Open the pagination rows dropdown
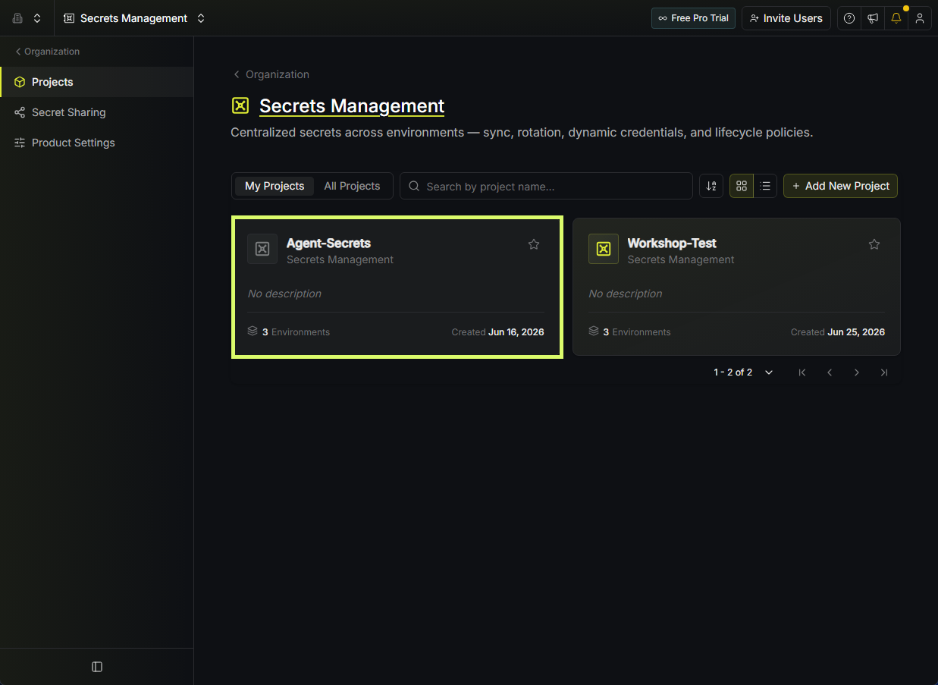This screenshot has width=938, height=685. 769,372
